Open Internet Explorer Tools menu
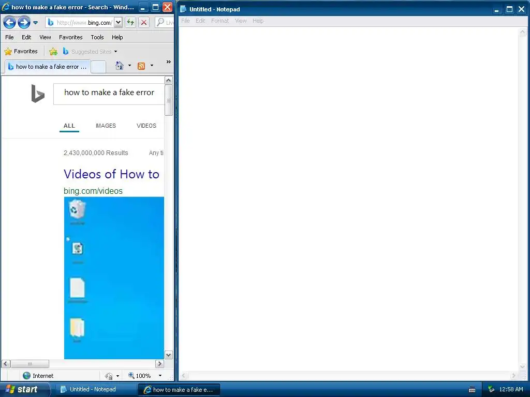This screenshot has width=530, height=397. click(x=97, y=37)
